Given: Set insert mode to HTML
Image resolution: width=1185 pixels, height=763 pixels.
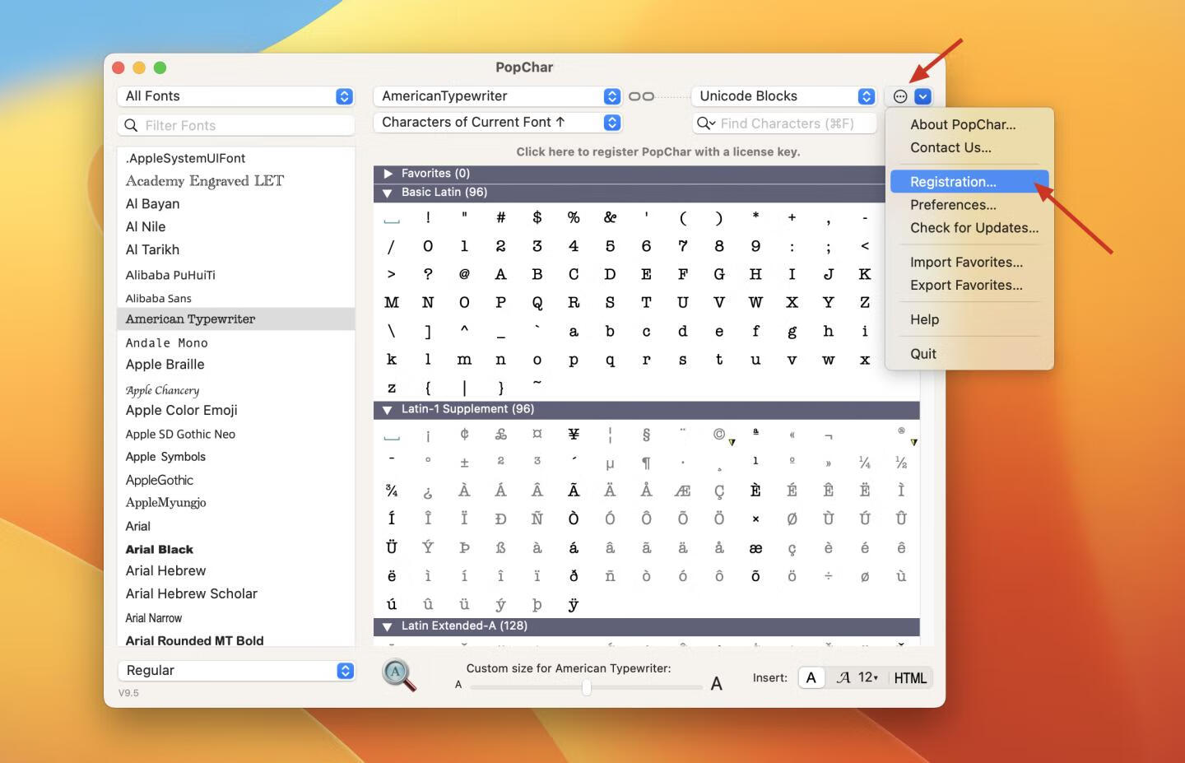Looking at the screenshot, I should click(910, 678).
